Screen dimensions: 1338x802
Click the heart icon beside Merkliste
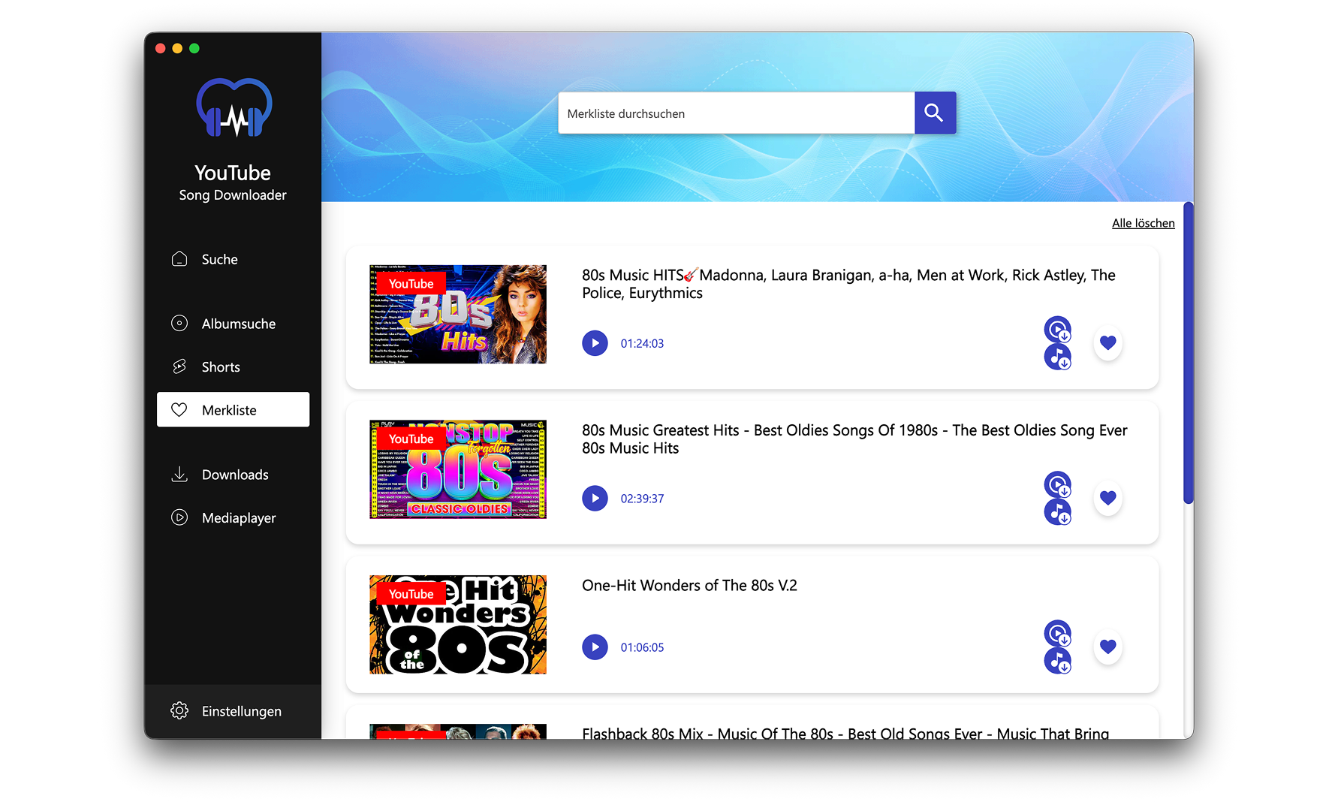(179, 409)
